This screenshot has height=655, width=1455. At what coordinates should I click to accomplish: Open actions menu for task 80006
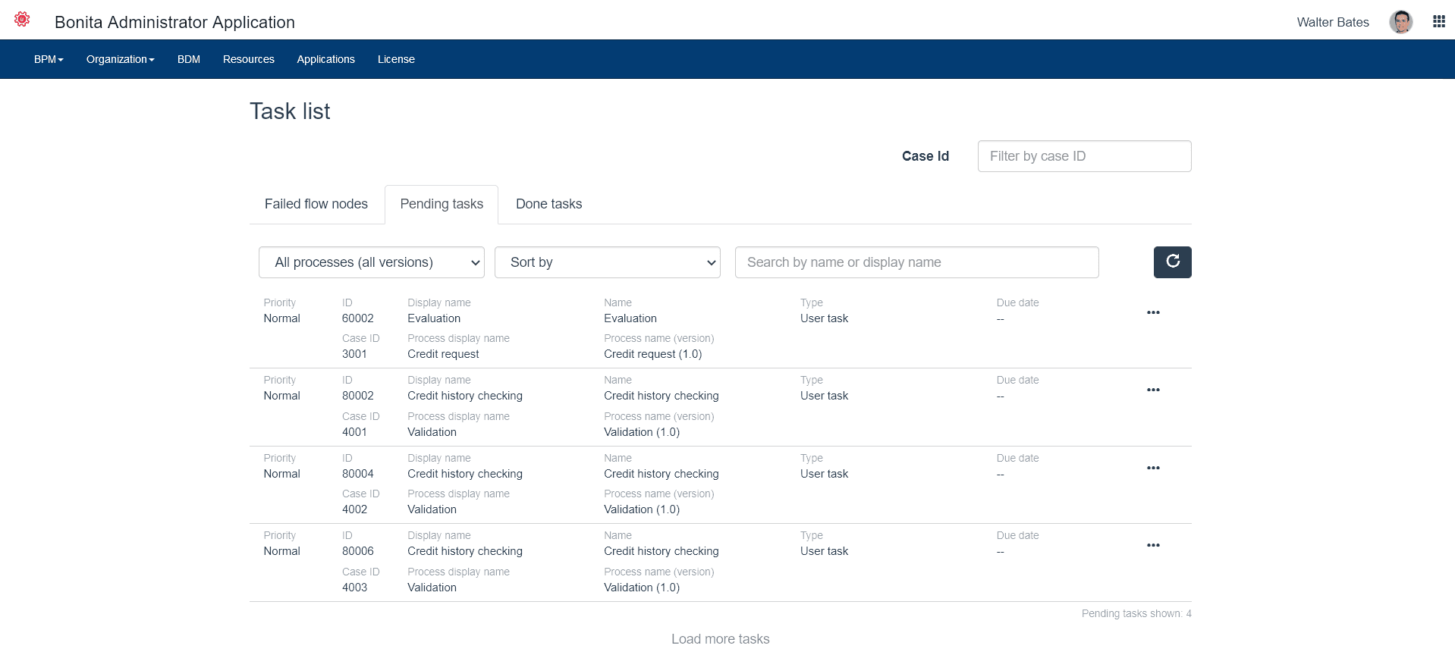(x=1153, y=545)
